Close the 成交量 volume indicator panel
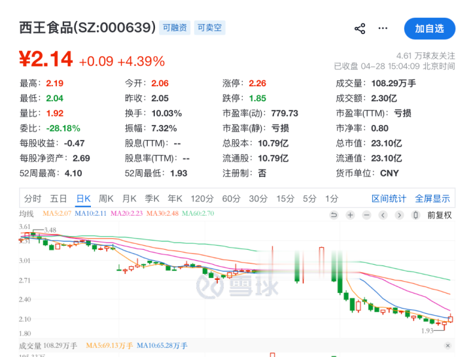The height and width of the screenshot is (357, 471). pos(447,346)
